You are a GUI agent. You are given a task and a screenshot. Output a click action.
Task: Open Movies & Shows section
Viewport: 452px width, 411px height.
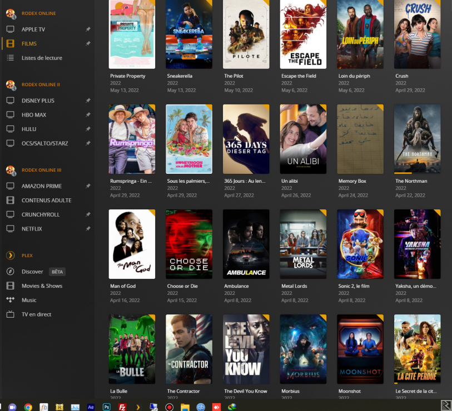click(42, 286)
